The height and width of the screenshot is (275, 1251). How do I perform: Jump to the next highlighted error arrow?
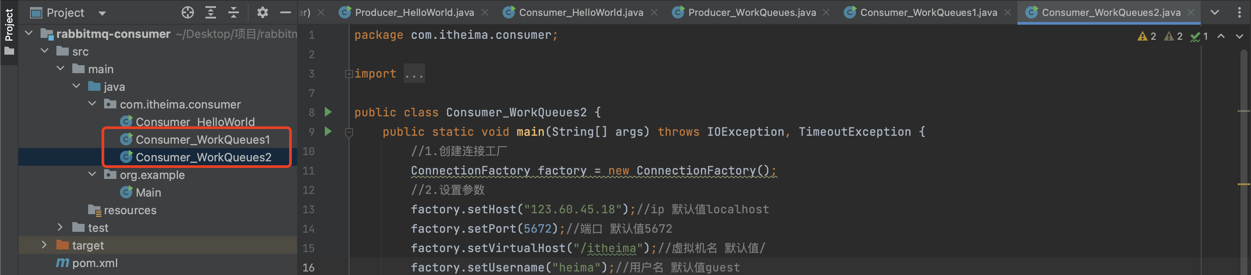(1239, 37)
